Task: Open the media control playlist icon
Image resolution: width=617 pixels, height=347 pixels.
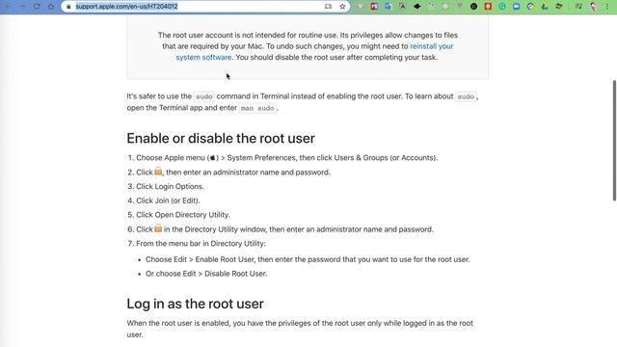Action: (578, 7)
